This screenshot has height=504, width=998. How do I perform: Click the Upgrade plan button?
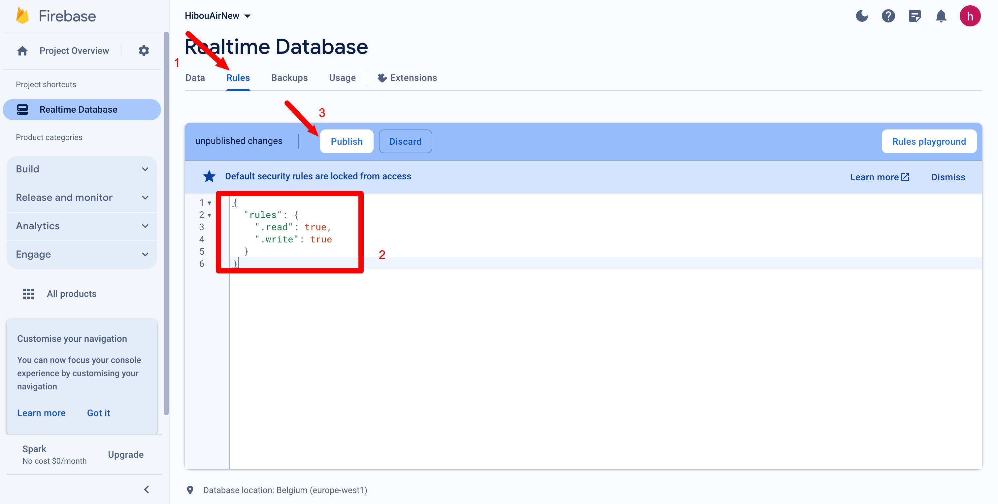(125, 454)
